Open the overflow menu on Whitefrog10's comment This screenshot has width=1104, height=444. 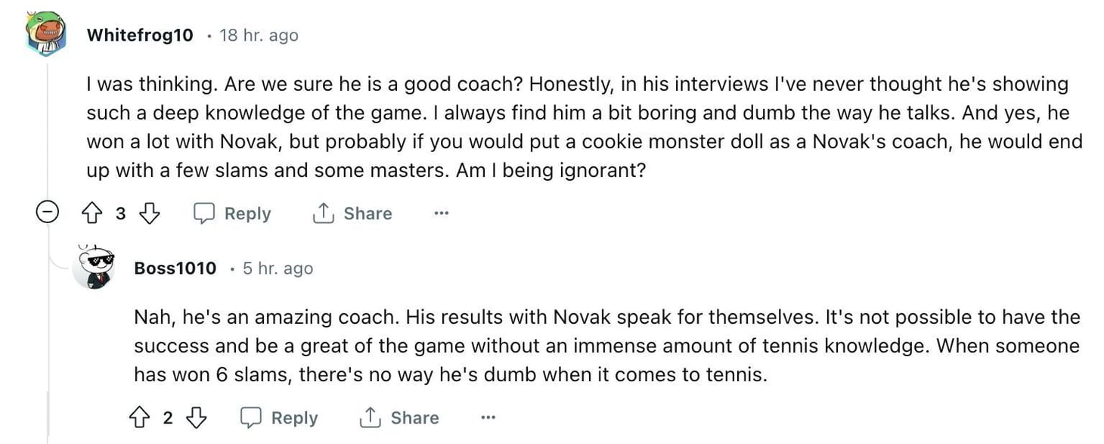441,213
